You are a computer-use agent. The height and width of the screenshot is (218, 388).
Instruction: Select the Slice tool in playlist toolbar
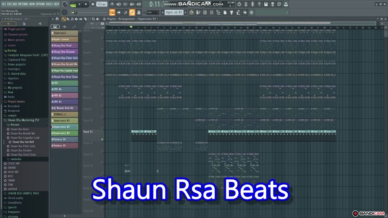point(85,19)
